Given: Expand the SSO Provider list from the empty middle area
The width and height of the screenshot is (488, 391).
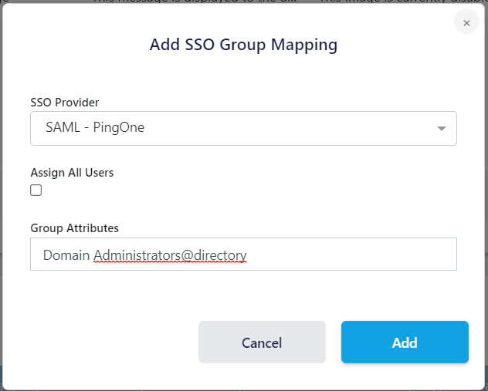Looking at the screenshot, I should pyautogui.click(x=293, y=129).
